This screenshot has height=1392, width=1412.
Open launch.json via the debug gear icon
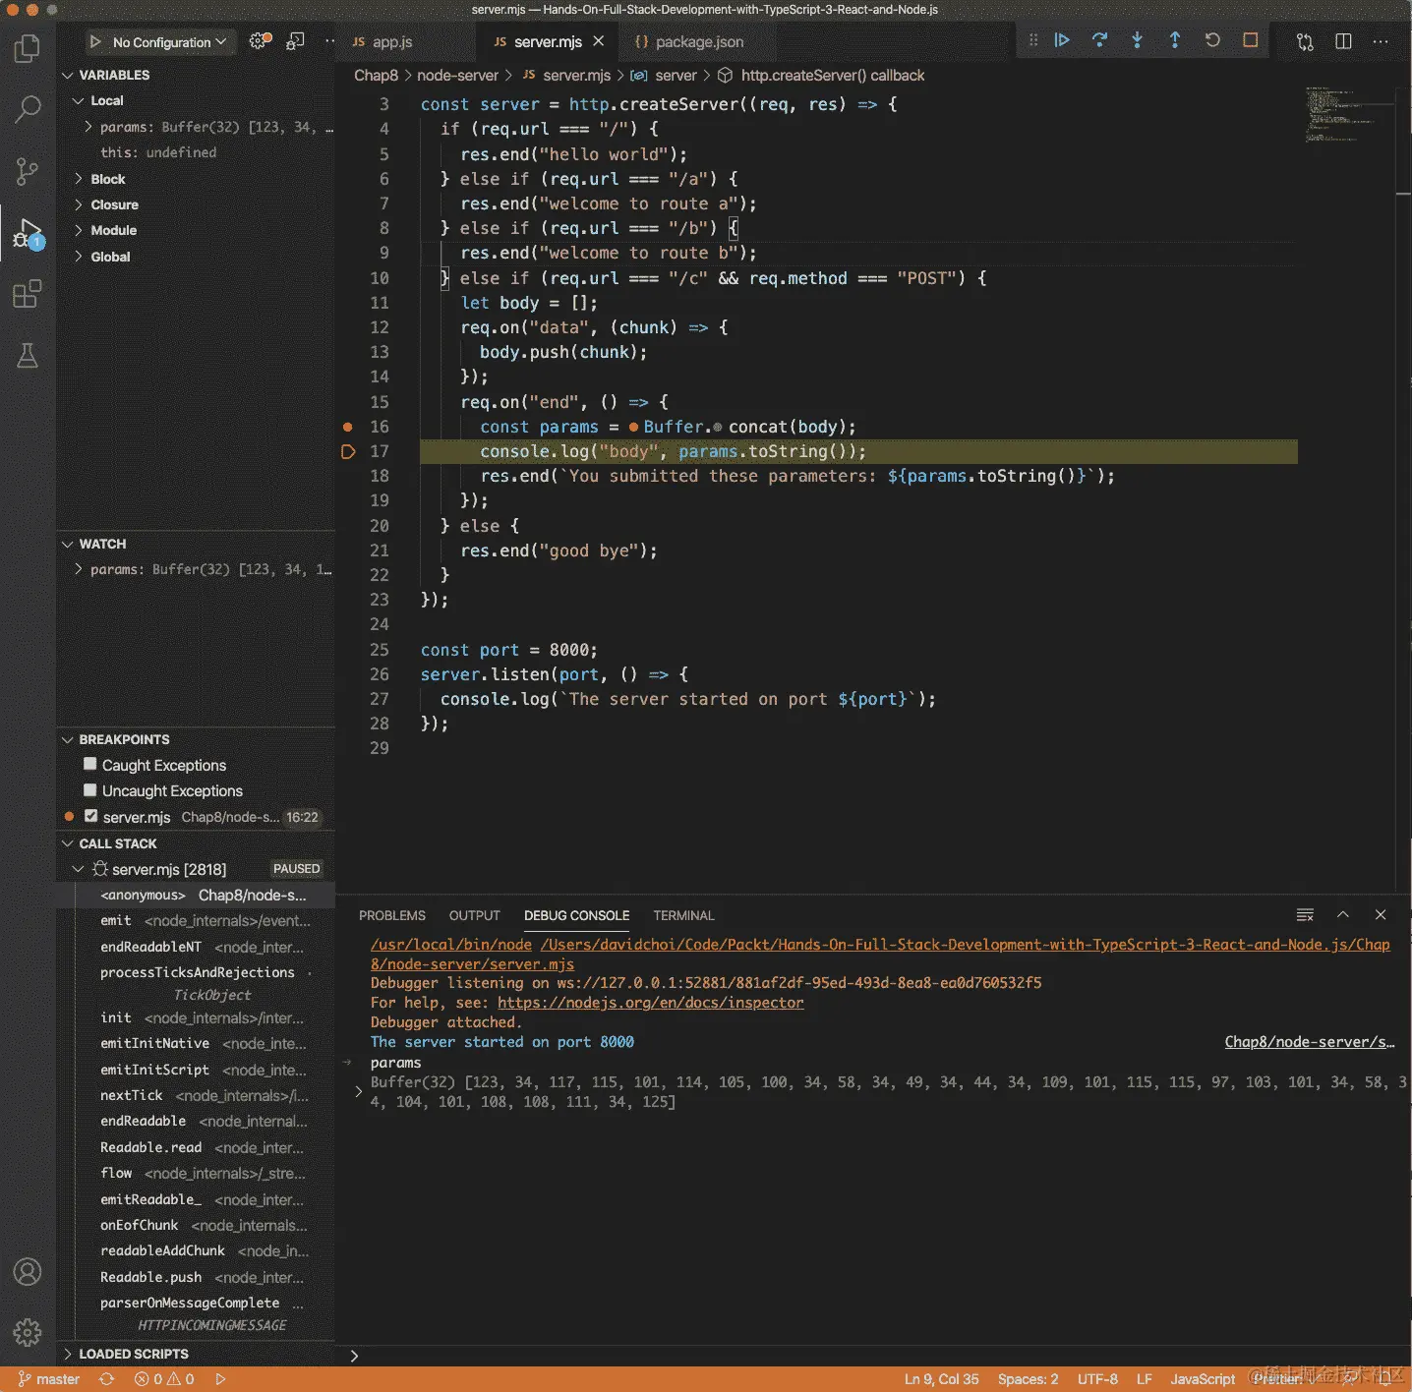(x=260, y=41)
